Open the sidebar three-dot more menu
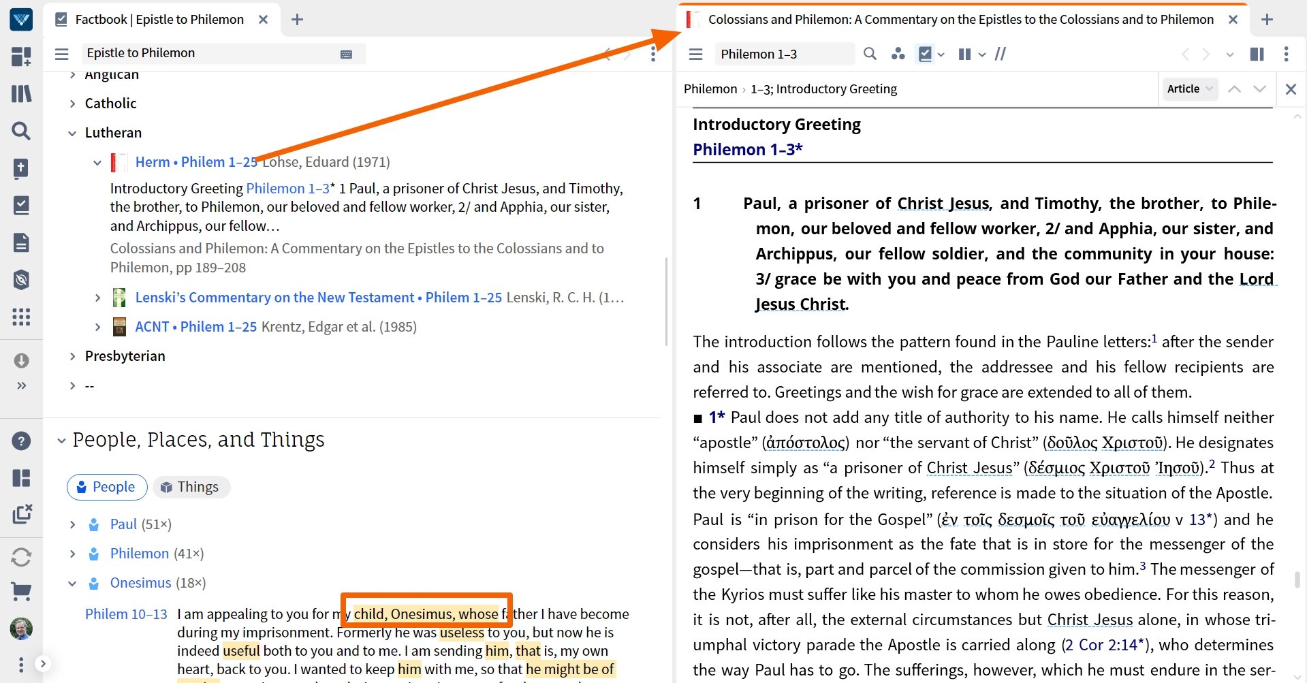 coord(21,664)
